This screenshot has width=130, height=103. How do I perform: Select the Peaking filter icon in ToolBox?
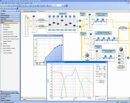[x=1, y=44]
